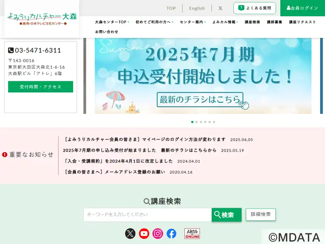
Task: Open the YouTube channel icon
Action: 144,233
